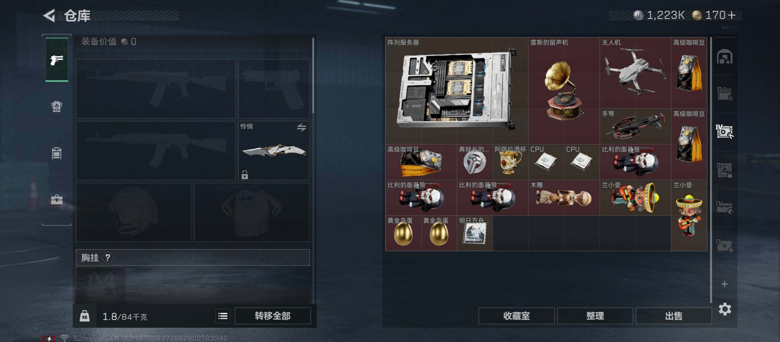Show help for 胸挂 question mark
Image resolution: width=780 pixels, height=342 pixels.
[x=108, y=258]
